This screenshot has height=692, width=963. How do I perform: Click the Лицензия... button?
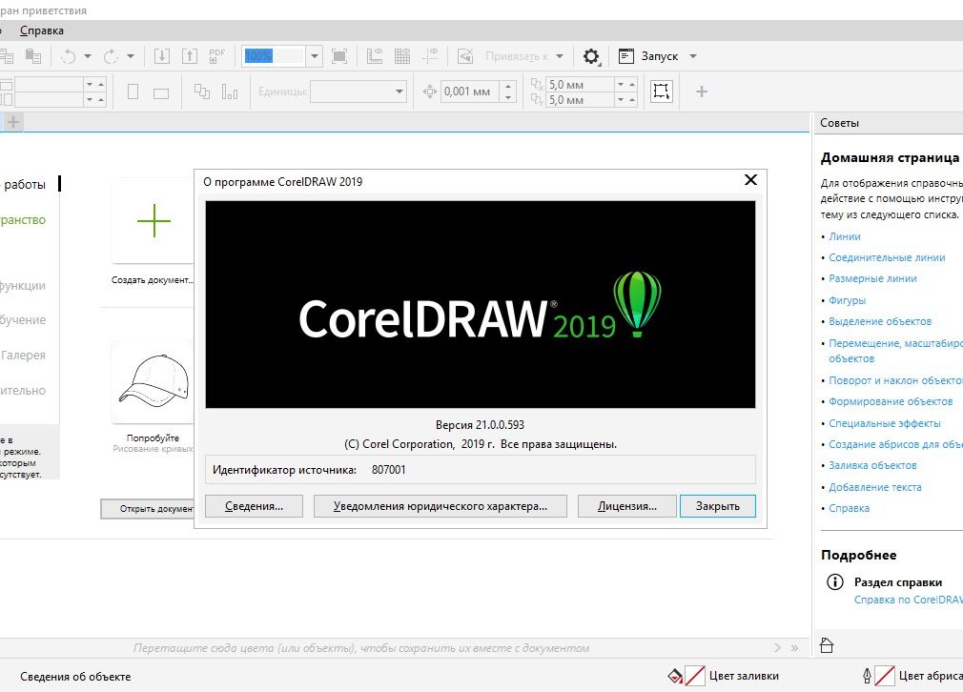tap(627, 506)
